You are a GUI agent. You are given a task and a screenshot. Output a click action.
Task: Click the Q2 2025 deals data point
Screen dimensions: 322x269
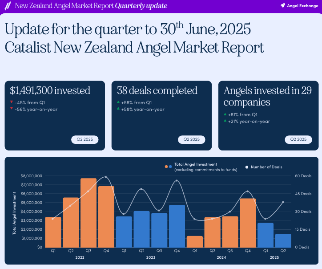283,202
